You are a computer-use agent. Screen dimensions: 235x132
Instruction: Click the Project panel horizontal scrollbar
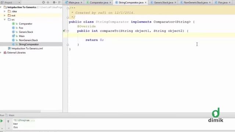click(20, 111)
